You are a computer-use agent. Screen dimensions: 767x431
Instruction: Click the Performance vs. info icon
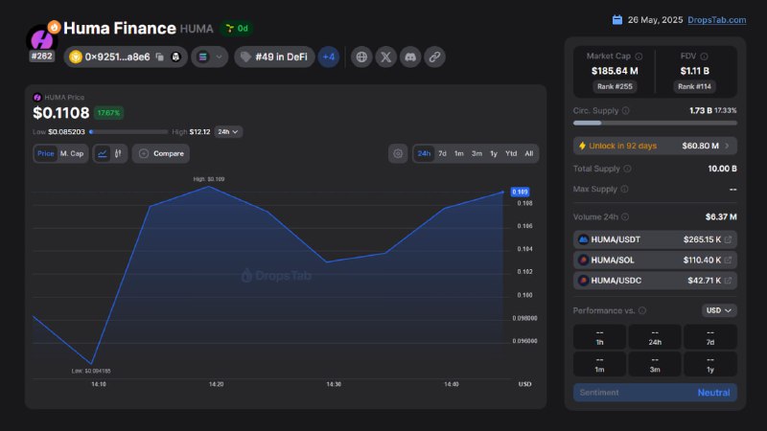pyautogui.click(x=642, y=310)
